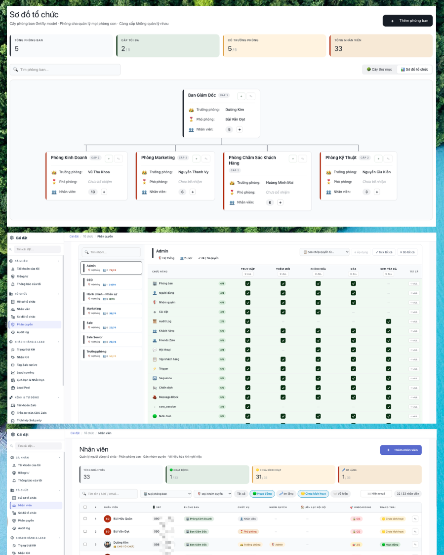
Task: Open Mọi nhóm quyền filter dropdown
Action: [x=213, y=494]
